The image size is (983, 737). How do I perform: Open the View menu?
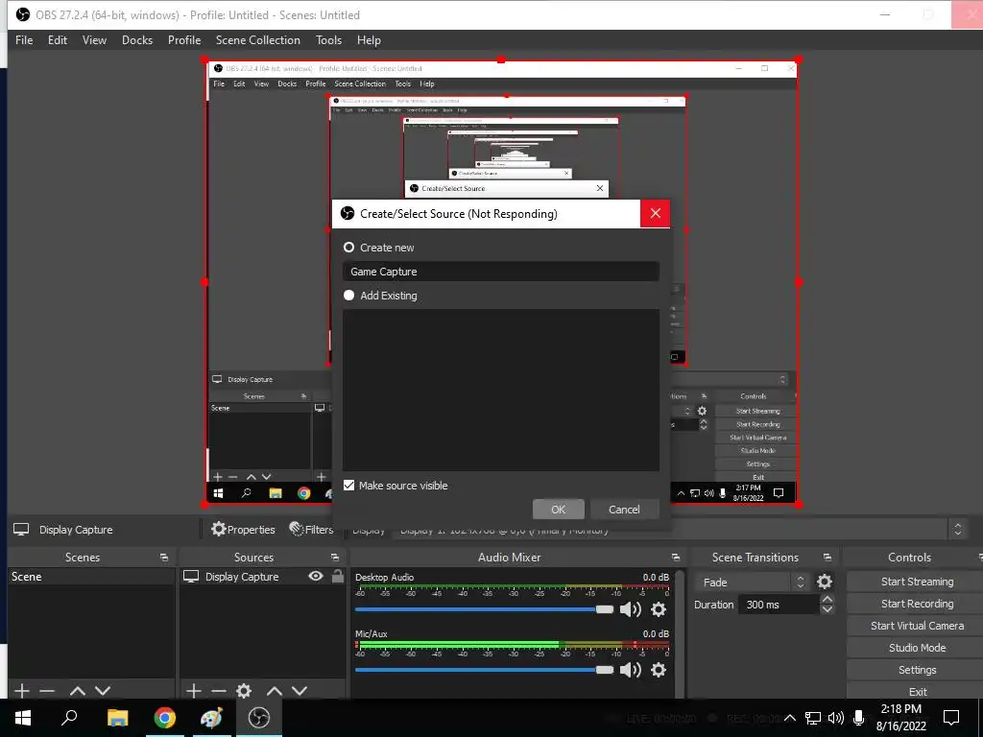tap(94, 40)
